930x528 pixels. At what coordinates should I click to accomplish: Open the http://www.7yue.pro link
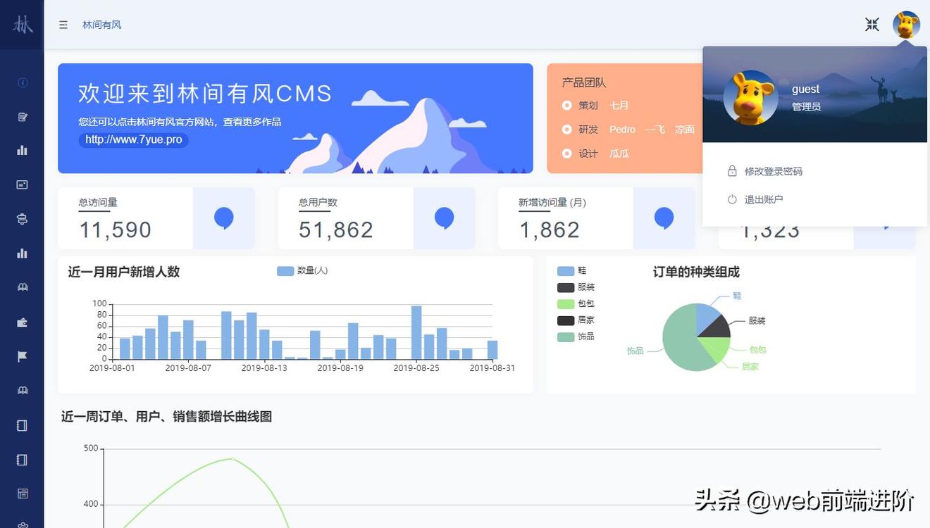[x=134, y=139]
